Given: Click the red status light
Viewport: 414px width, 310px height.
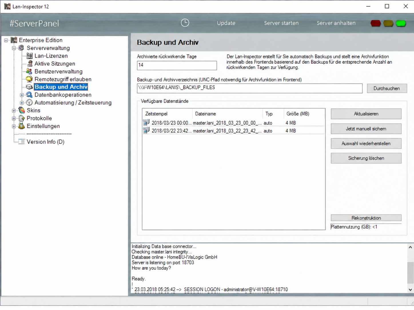Looking at the screenshot, I should point(375,23).
